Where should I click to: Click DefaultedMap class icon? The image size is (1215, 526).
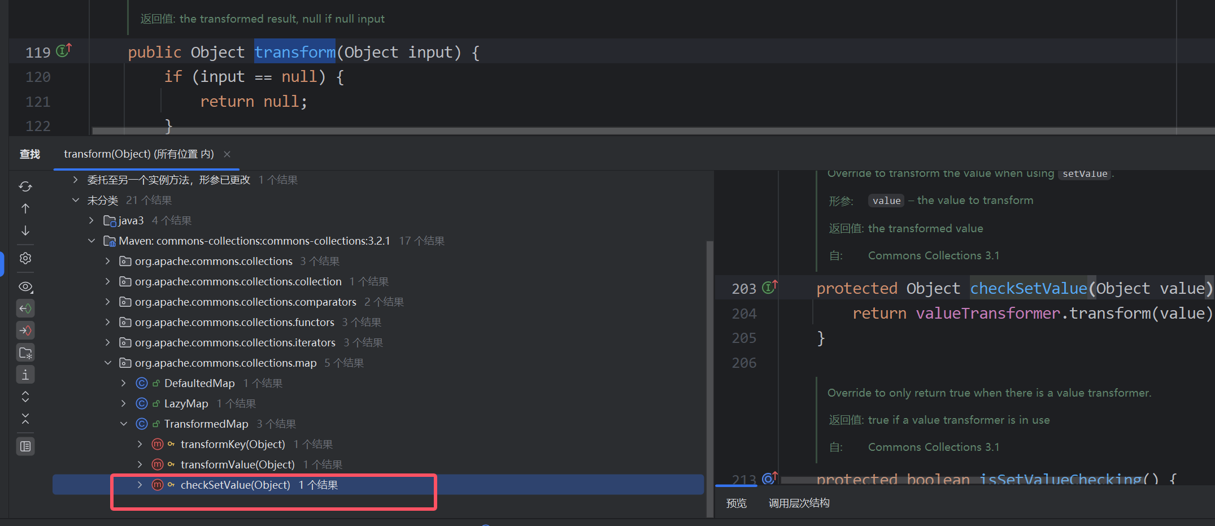[142, 383]
